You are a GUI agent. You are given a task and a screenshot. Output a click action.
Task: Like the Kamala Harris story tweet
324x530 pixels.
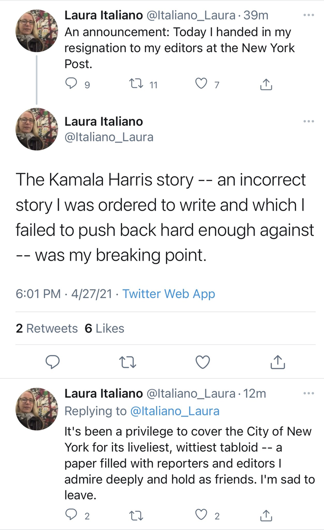click(x=202, y=362)
